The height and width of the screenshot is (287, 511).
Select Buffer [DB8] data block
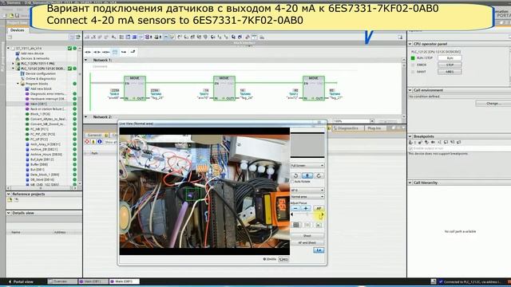point(39,165)
